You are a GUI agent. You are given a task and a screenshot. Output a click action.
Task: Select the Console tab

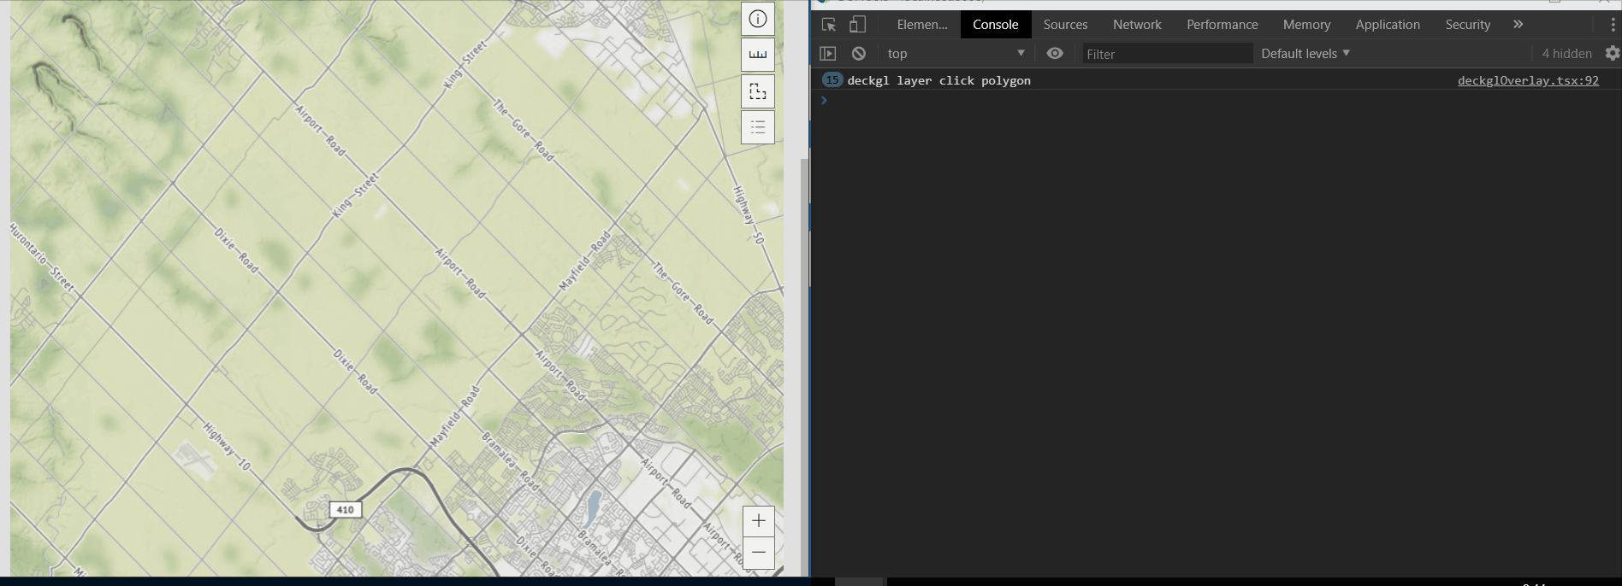pos(996,25)
